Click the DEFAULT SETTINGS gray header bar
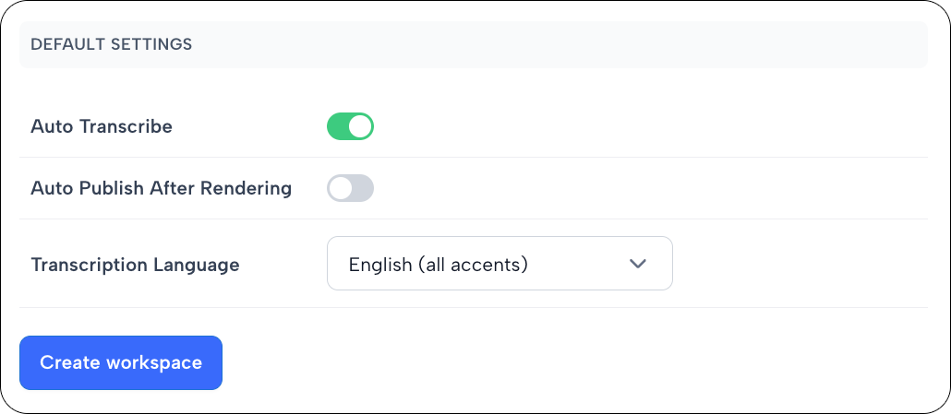 [554, 44]
